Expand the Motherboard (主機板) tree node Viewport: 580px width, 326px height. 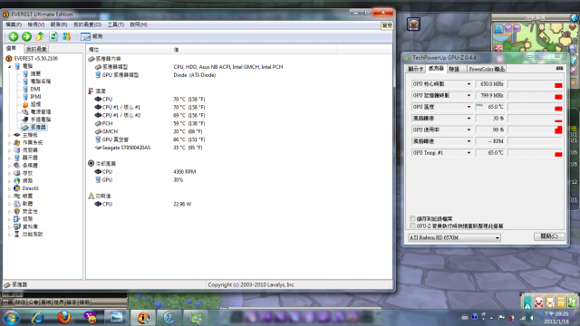click(x=10, y=135)
